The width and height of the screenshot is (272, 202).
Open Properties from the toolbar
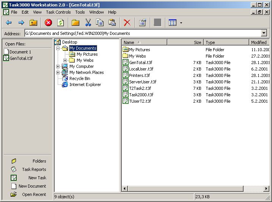(142, 23)
